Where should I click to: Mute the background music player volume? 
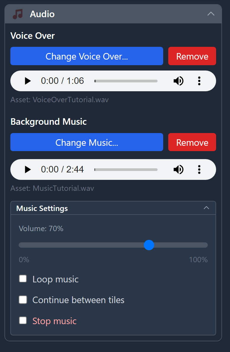179,169
